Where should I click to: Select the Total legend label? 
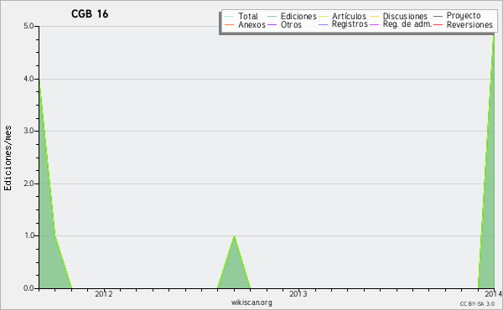tap(248, 16)
